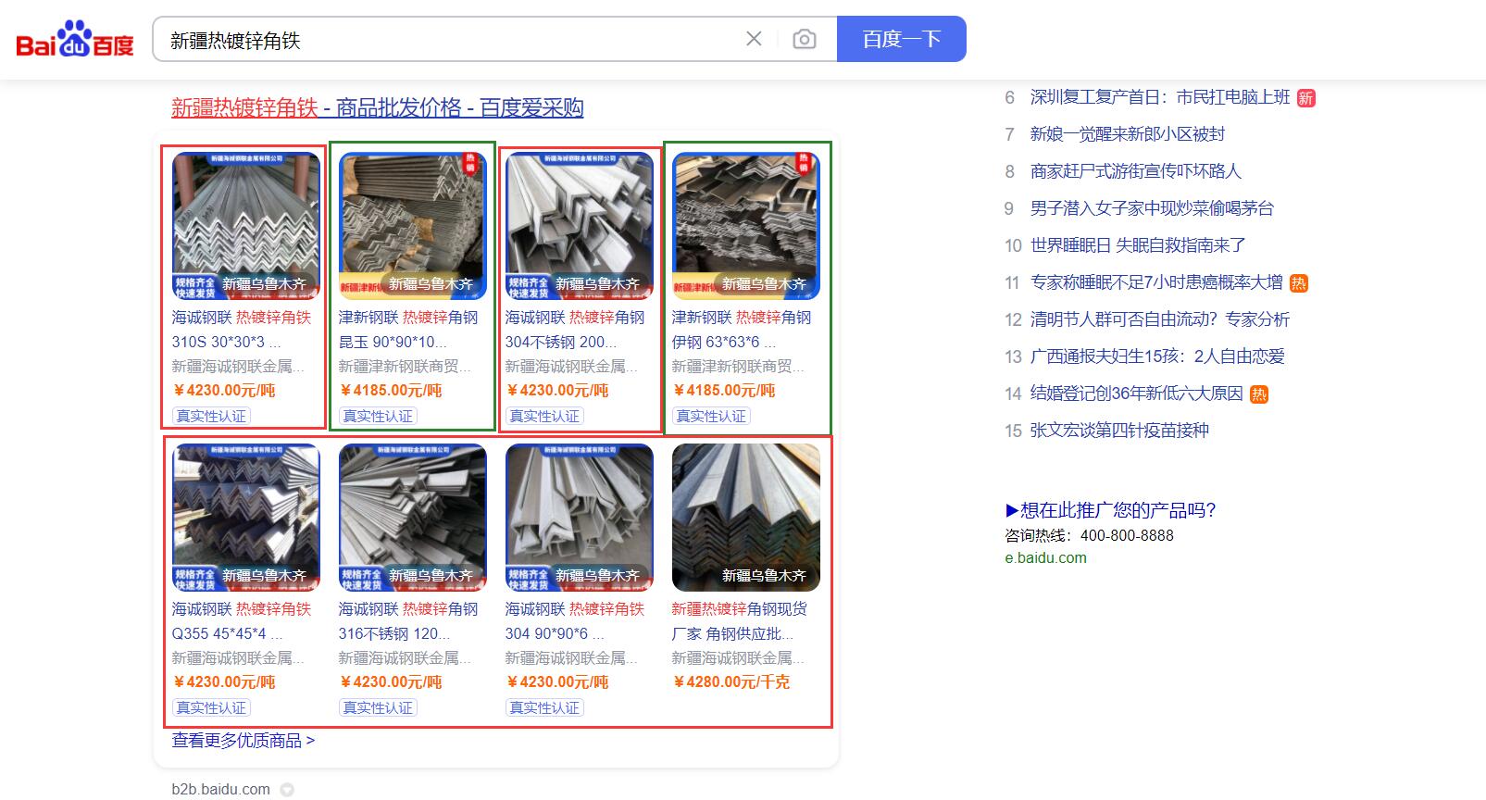Viewport: 1486px width, 800px height.
Task: Expand the dropdown icon beside b2b.baidu.com
Action: 287,790
